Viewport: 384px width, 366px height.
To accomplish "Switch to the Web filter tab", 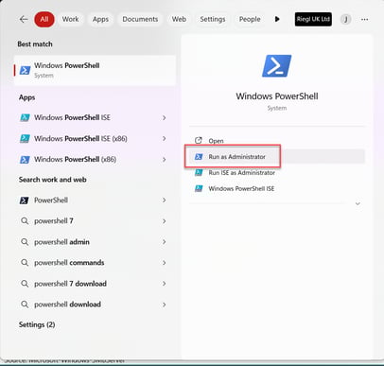I will click(x=179, y=19).
